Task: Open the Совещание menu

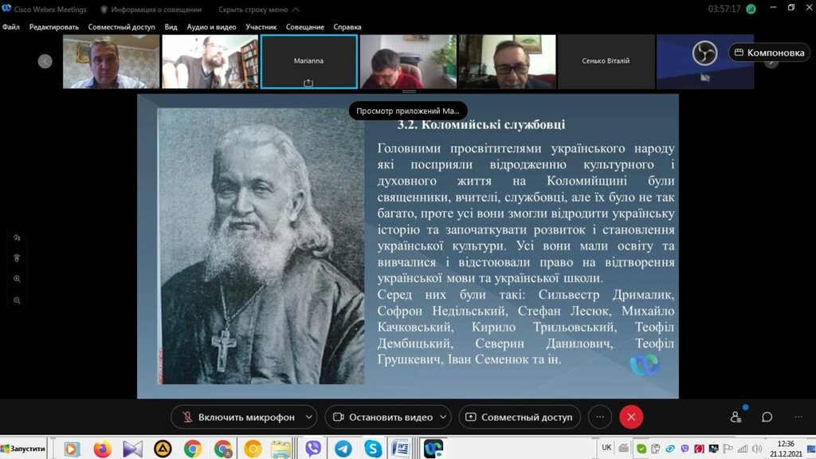Action: [305, 26]
